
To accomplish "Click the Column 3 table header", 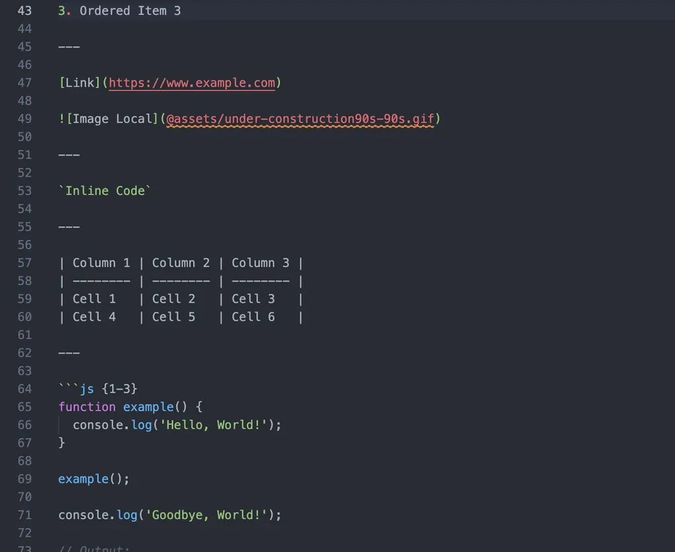I will click(260, 262).
